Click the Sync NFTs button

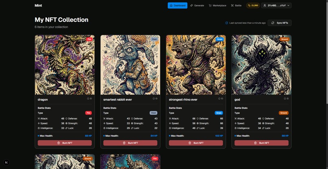coord(280,23)
